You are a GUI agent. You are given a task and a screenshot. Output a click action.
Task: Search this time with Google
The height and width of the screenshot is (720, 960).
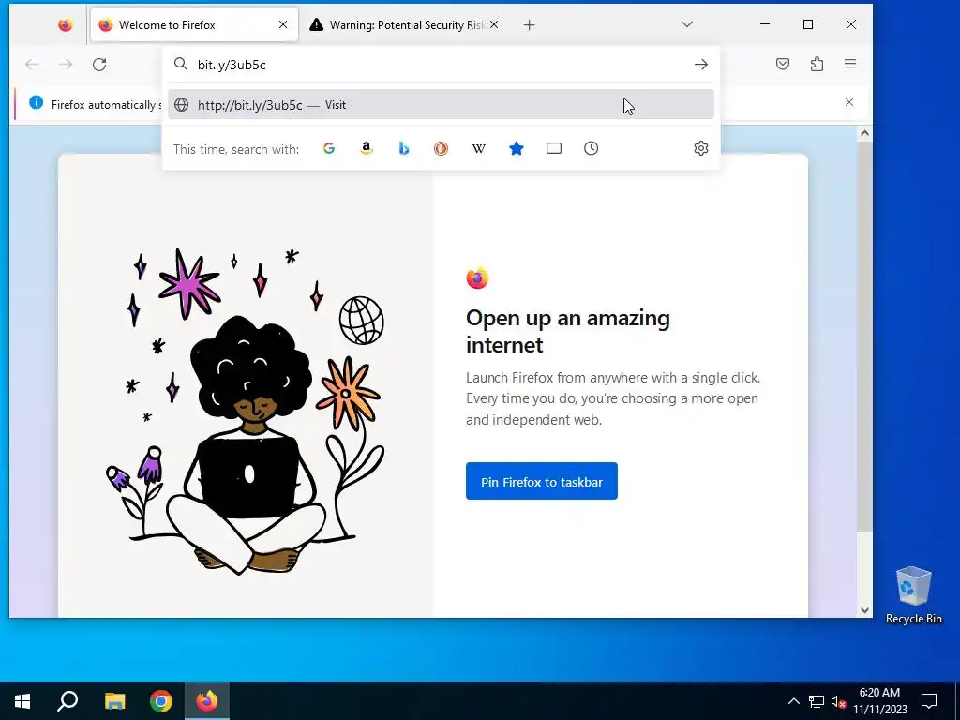(x=329, y=148)
